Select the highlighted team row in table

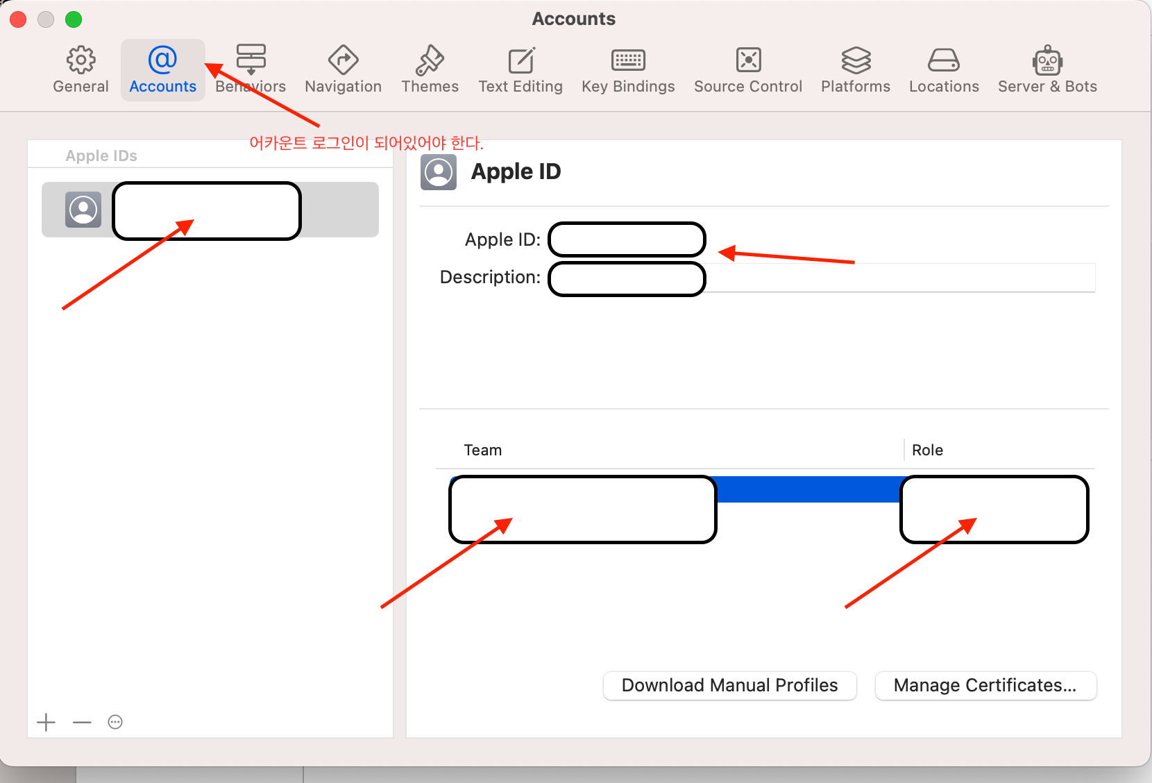769,489
